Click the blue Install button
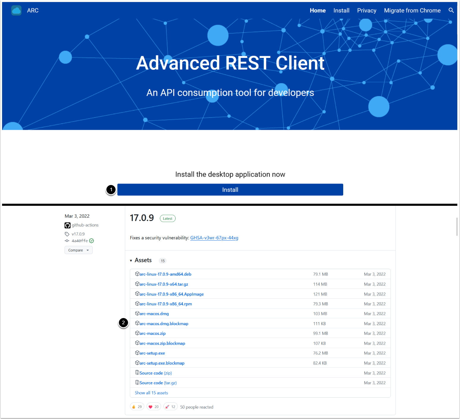This screenshot has width=460, height=419. 230,190
